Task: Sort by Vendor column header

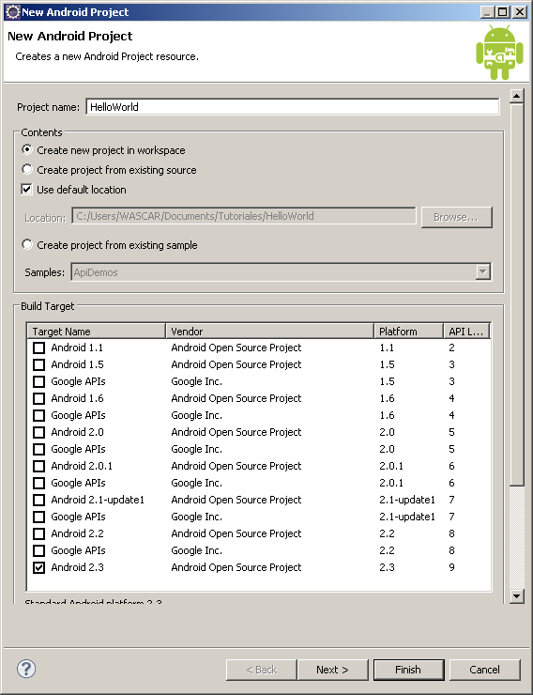Action: pyautogui.click(x=269, y=332)
